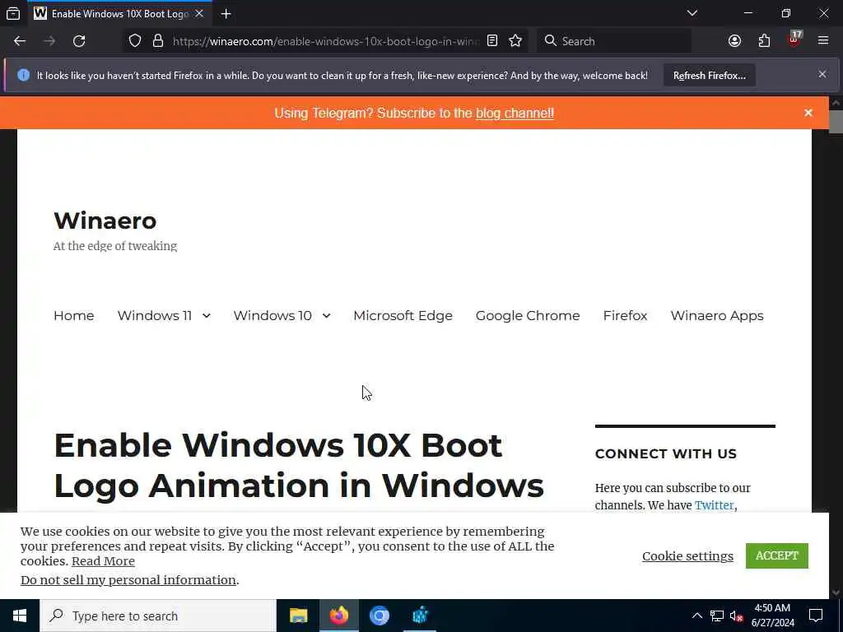Click the CONNECT WITH US heading
This screenshot has width=843, height=632.
pyautogui.click(x=665, y=453)
